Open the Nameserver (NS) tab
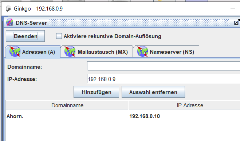Viewport: 240px width, 141px height. click(166, 52)
